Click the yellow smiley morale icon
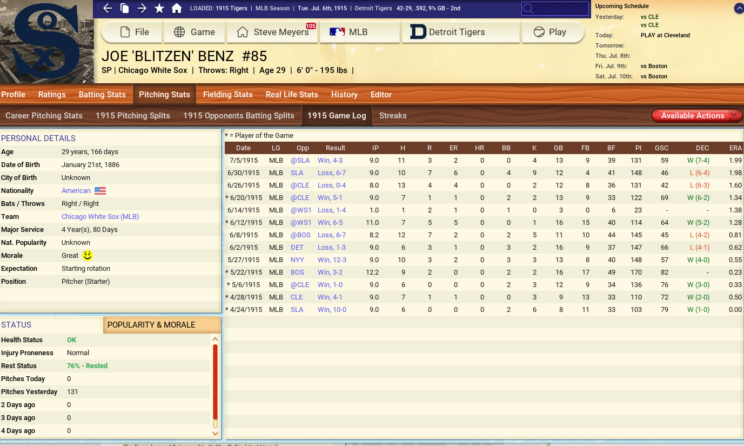 [x=88, y=255]
